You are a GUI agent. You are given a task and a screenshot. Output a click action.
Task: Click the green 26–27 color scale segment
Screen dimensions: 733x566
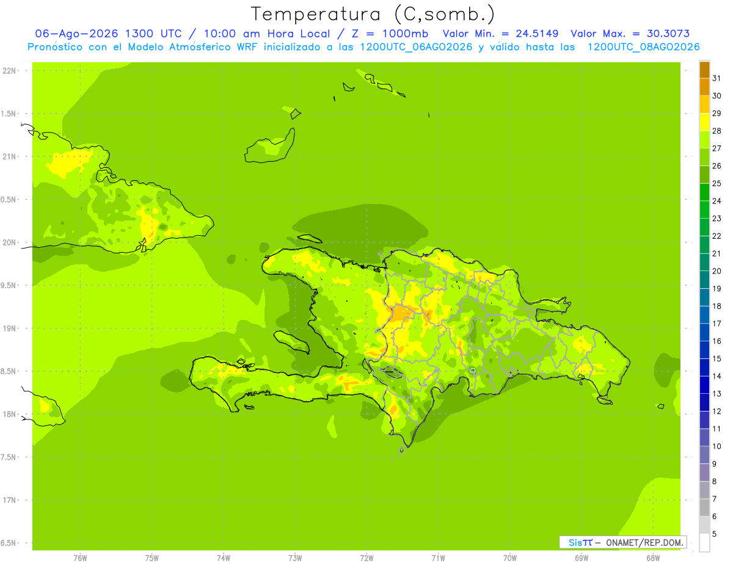point(704,157)
